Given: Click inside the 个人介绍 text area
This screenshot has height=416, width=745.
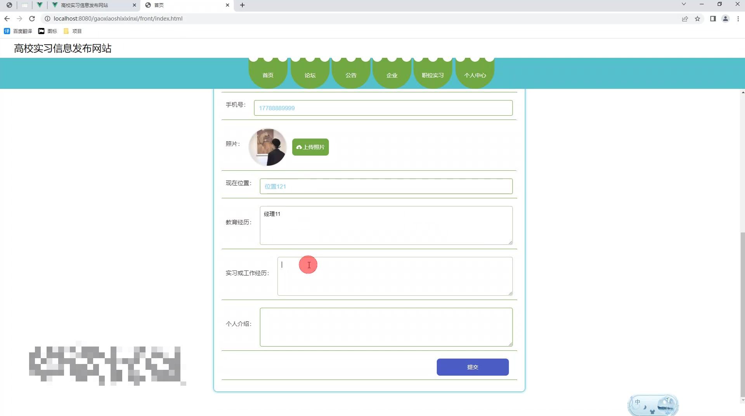Looking at the screenshot, I should pos(386,327).
